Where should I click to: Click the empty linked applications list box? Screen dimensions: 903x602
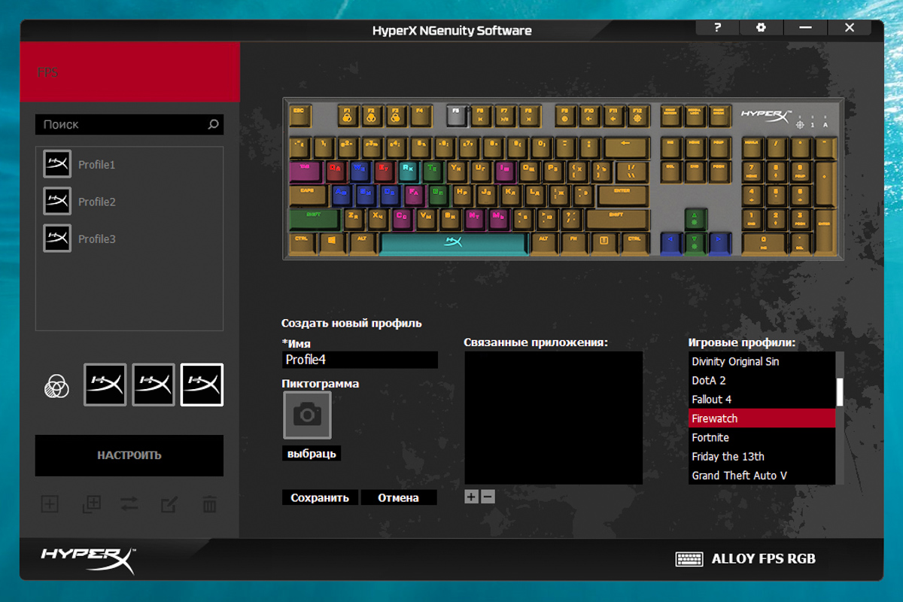[x=554, y=418]
